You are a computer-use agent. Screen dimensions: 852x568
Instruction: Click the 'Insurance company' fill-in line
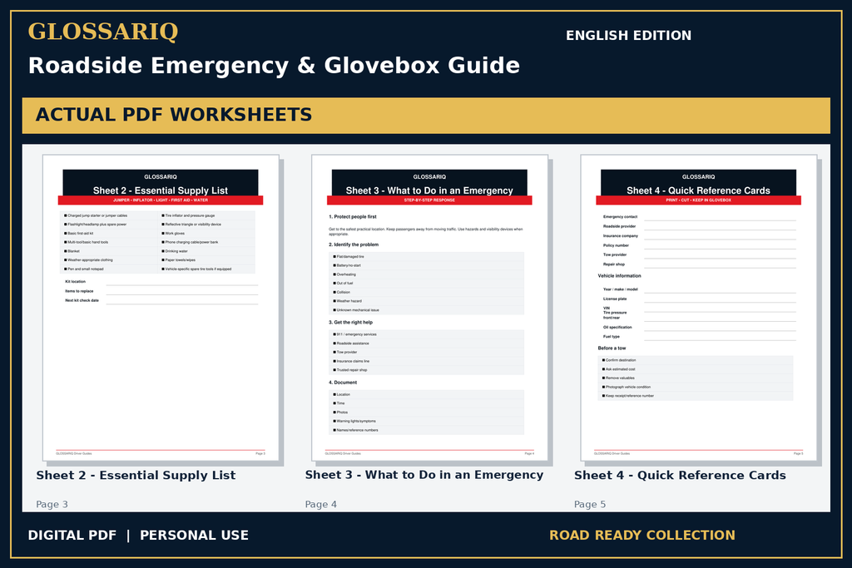pos(720,238)
